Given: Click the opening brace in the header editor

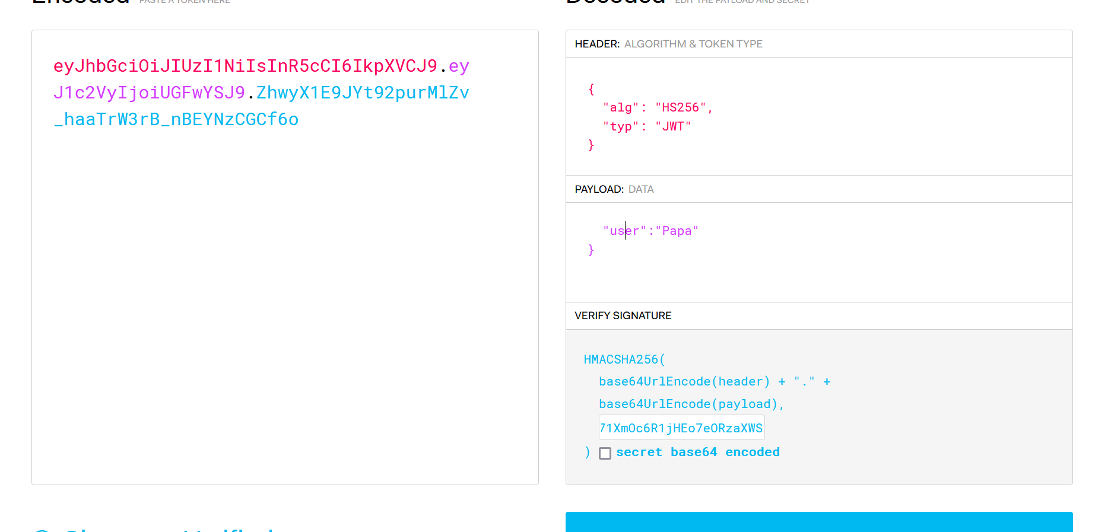Looking at the screenshot, I should point(591,89).
